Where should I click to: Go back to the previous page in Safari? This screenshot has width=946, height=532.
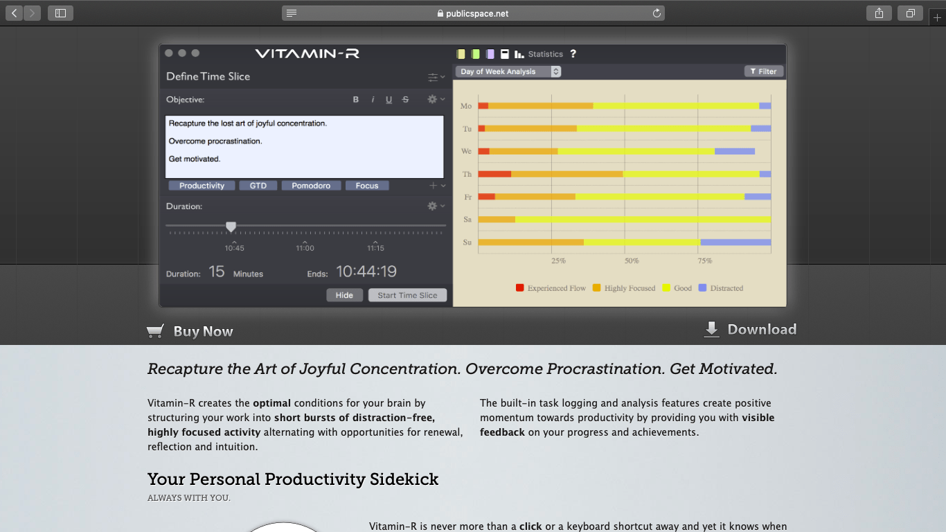tap(15, 13)
